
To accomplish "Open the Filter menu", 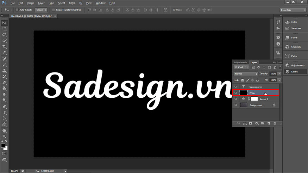I will (x=72, y=3).
